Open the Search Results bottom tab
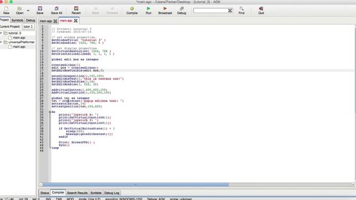Screen dimensions: 356x200 coord(77,193)
